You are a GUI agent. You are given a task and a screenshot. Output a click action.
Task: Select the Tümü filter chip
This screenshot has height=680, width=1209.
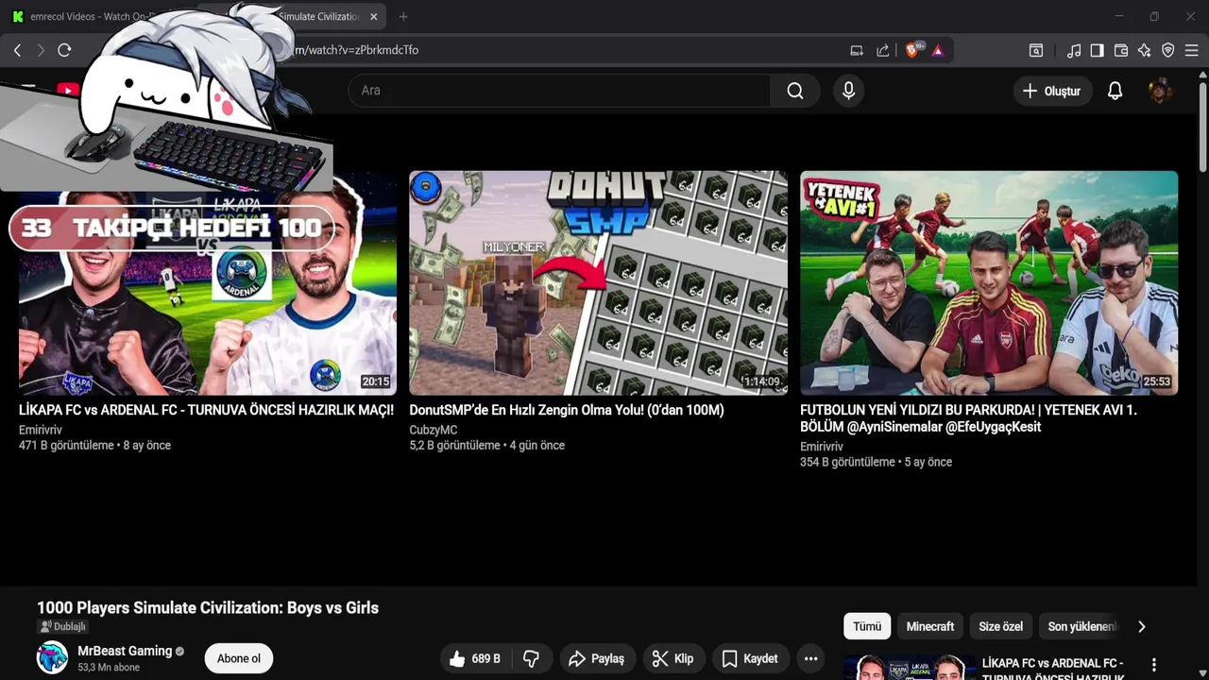coord(867,626)
